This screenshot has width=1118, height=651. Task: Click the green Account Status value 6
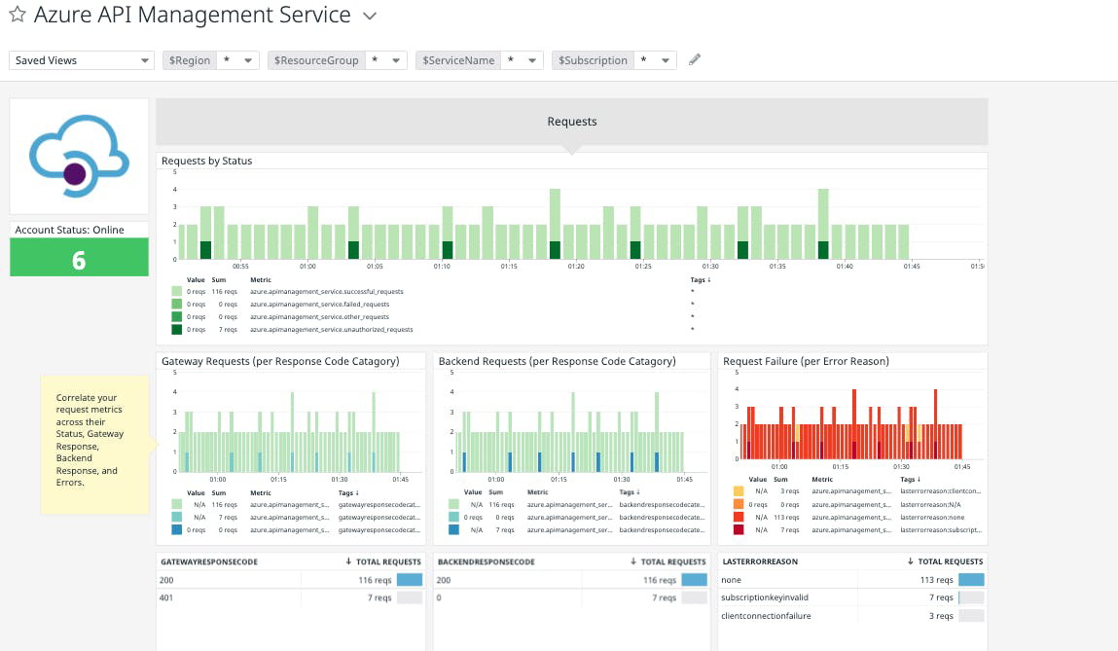(79, 260)
